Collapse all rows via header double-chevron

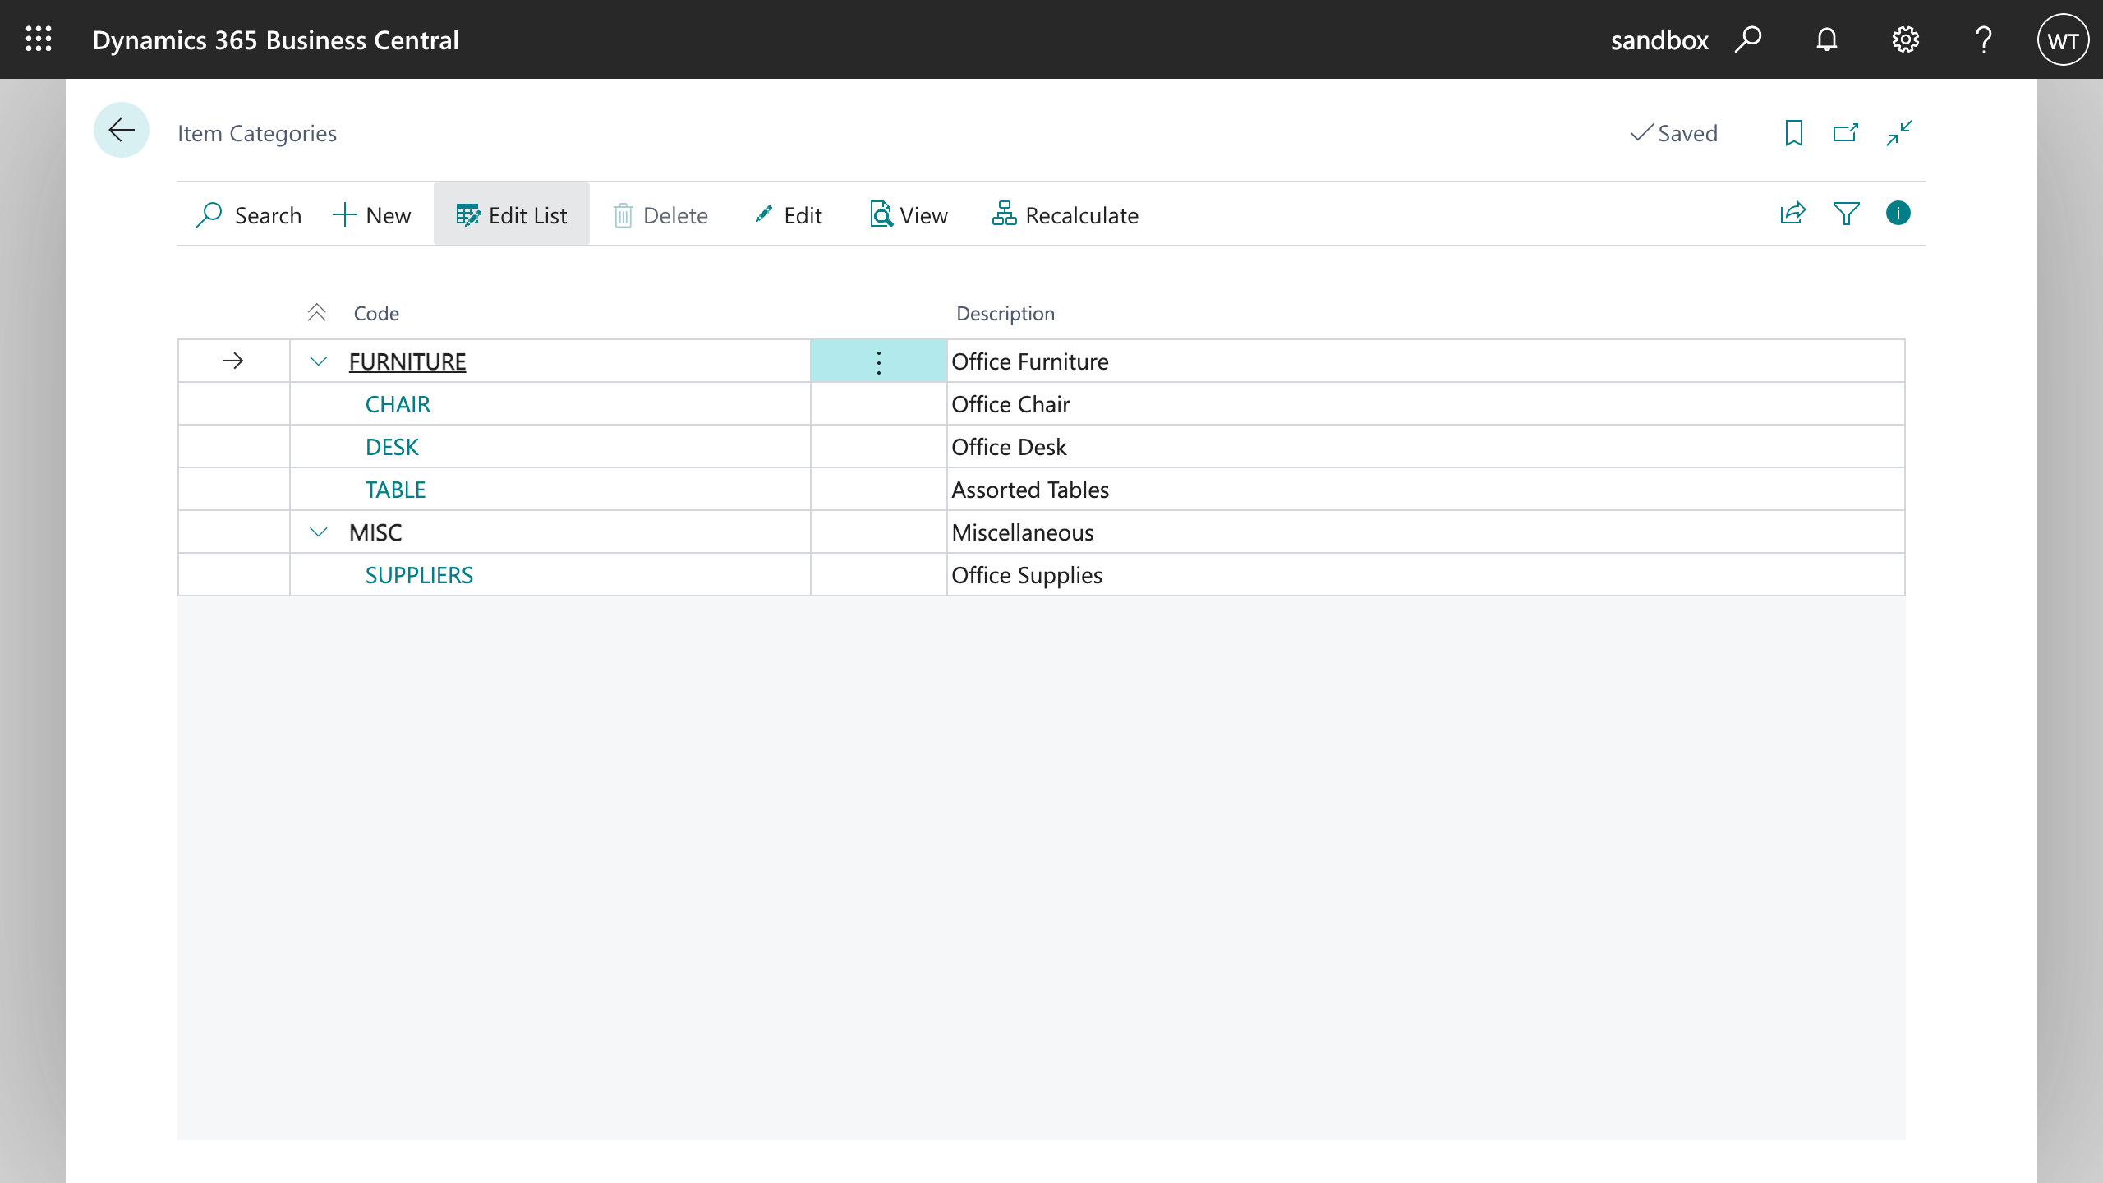(316, 313)
